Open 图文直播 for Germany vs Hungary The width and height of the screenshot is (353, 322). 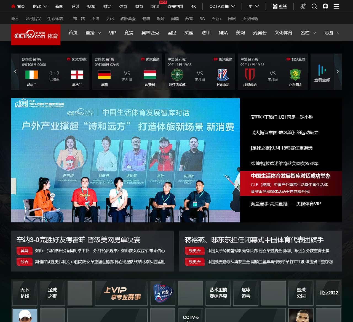[150, 59]
